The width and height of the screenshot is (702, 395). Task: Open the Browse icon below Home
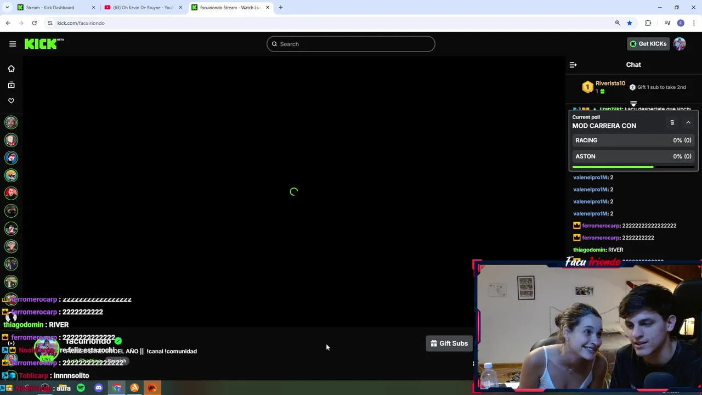coord(11,85)
